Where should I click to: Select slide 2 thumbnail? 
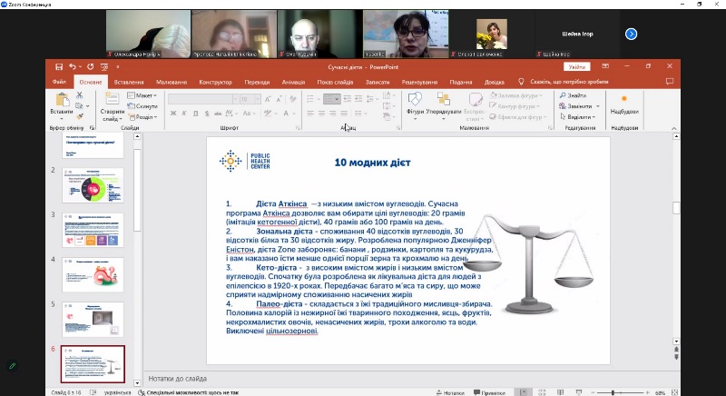pos(93,185)
